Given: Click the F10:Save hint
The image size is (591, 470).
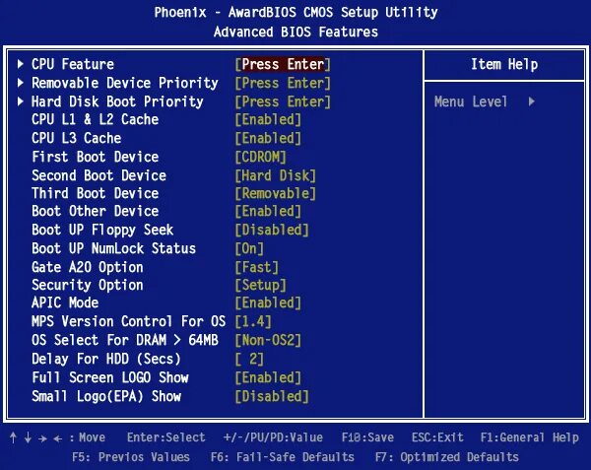Looking at the screenshot, I should pos(367,437).
